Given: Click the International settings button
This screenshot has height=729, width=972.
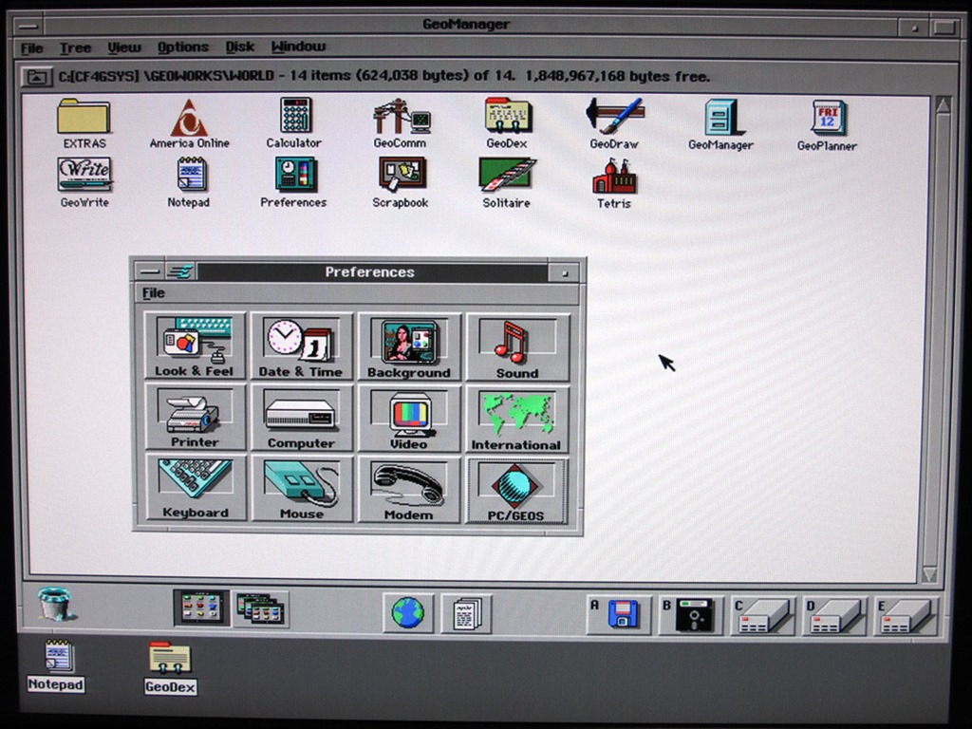Looking at the screenshot, I should tap(517, 419).
